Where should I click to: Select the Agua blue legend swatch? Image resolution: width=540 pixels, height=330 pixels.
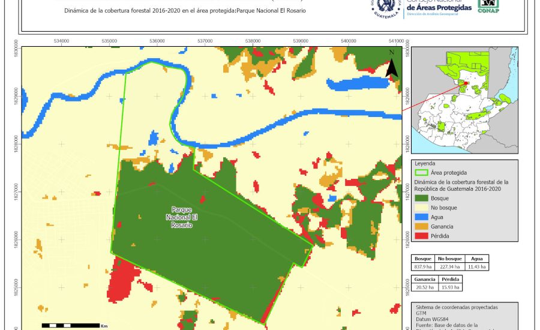[x=423, y=217]
